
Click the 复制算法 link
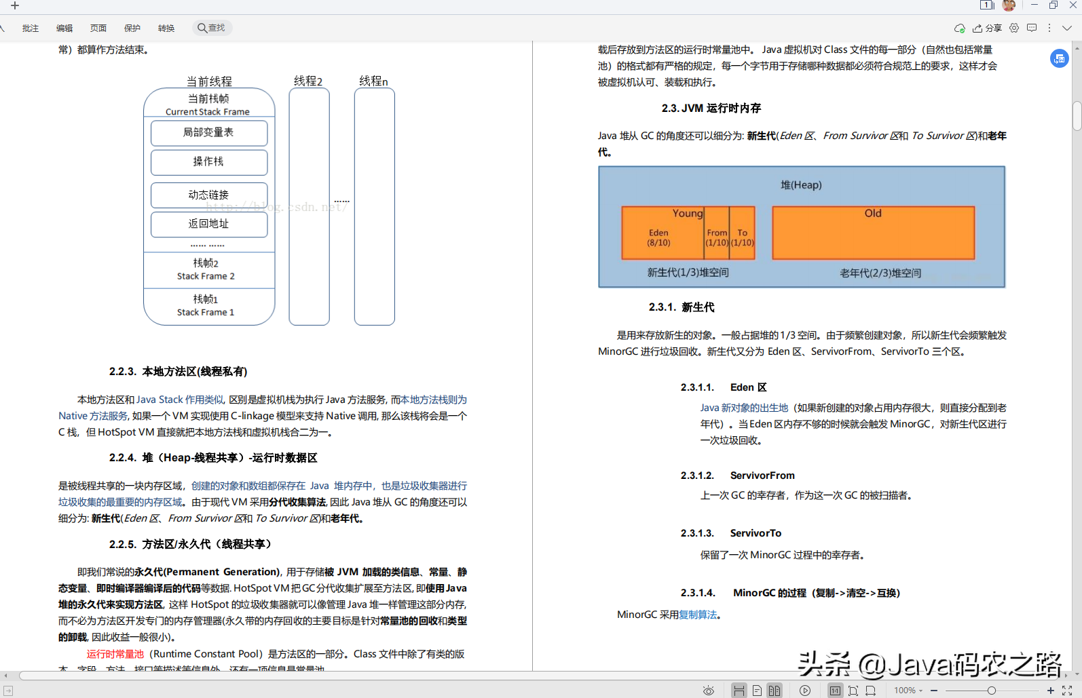(698, 615)
